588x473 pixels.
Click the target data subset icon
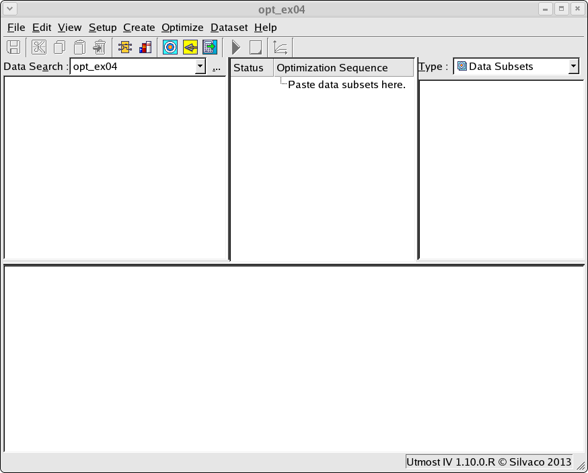170,48
